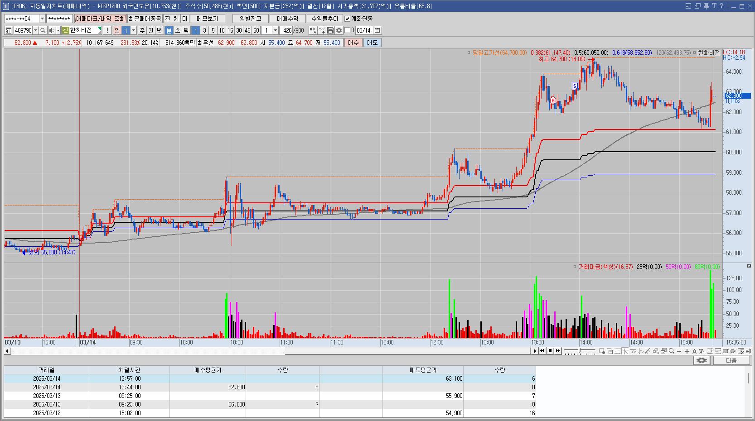
Task: Click the horizontal scrollbar left arrow
Action: coord(7,351)
